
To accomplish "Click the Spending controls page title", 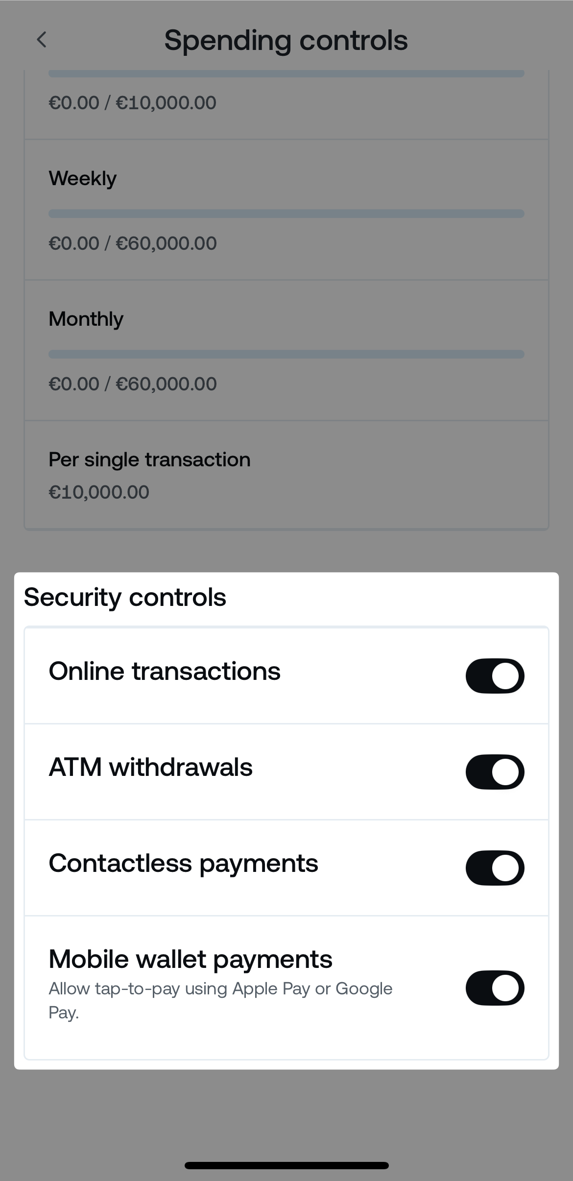I will (286, 40).
